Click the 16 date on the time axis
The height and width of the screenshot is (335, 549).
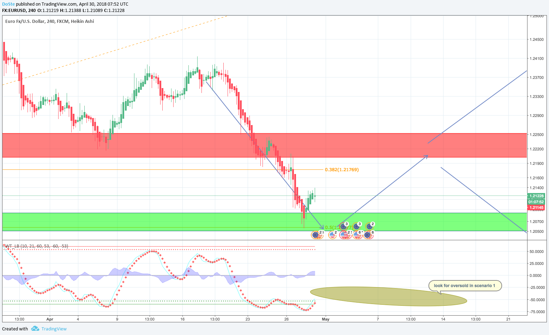(x=182, y=319)
